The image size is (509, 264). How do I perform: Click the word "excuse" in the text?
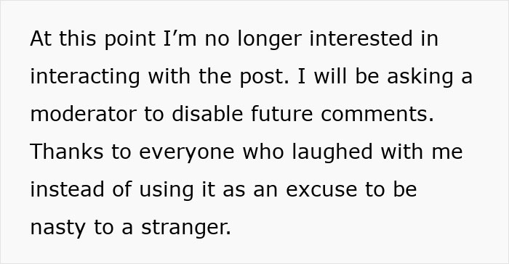(x=321, y=190)
